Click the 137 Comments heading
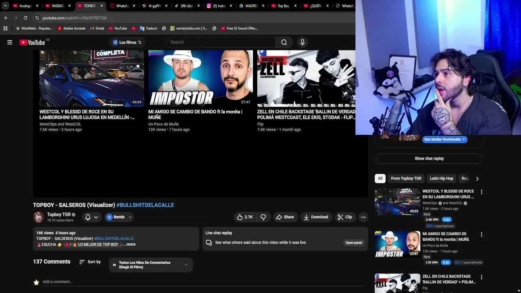 tap(52, 262)
